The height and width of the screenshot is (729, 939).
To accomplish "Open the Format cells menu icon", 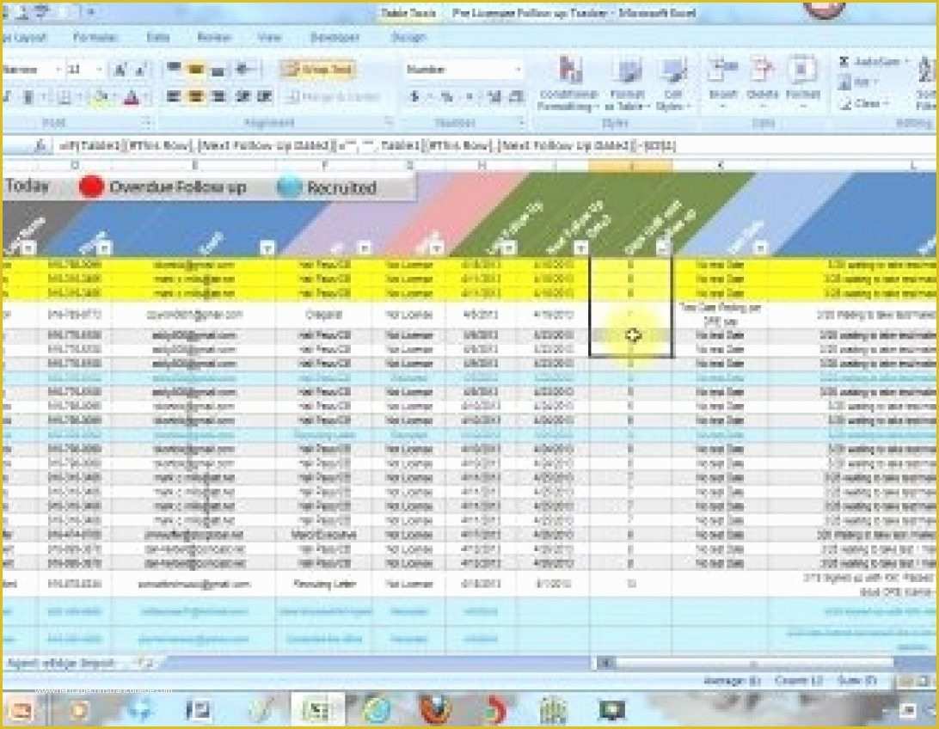I will [x=802, y=71].
